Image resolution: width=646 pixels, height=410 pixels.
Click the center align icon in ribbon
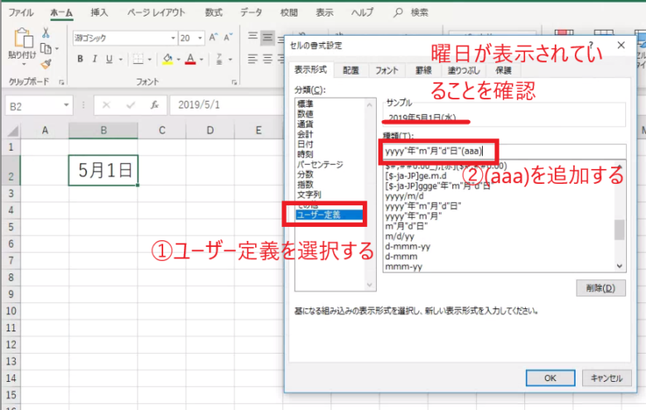tap(268, 38)
